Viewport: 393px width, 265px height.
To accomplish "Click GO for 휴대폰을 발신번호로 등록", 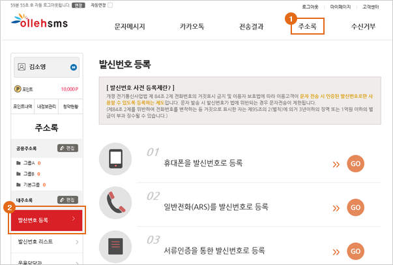I will (355, 164).
